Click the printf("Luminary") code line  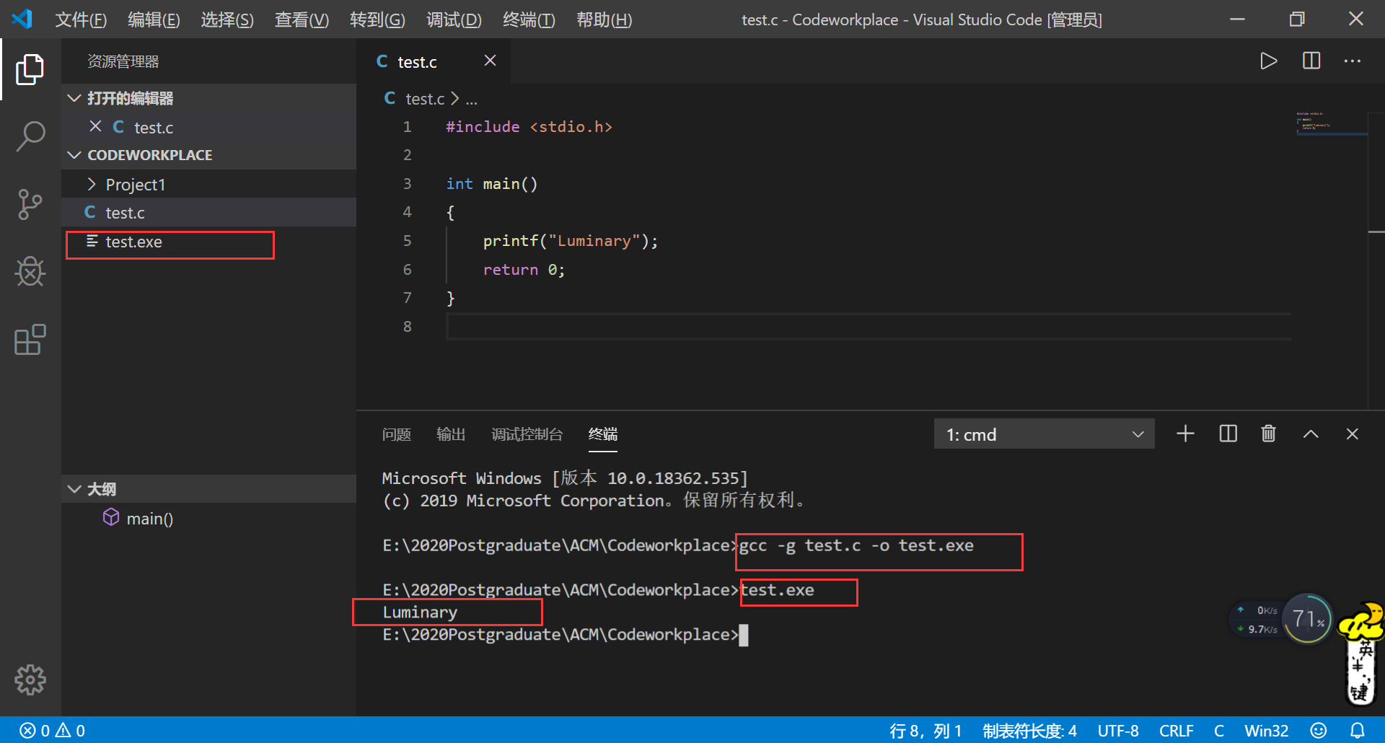[x=570, y=241]
